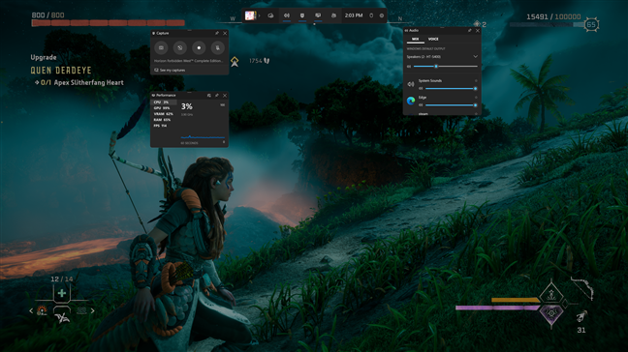Image resolution: width=628 pixels, height=352 pixels.
Task: Click Edge pin toggle at right
Action: click(476, 98)
